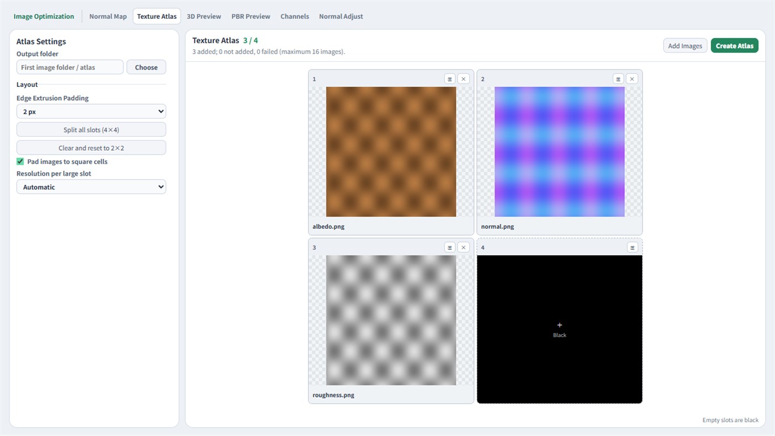Go to the PBR Preview tab

coord(251,16)
